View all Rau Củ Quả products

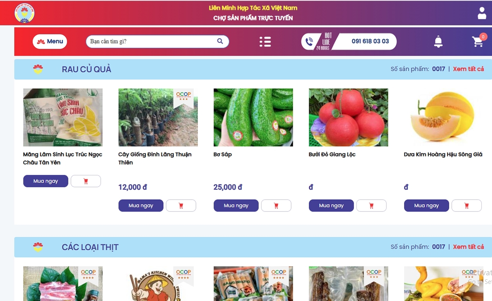tap(468, 69)
